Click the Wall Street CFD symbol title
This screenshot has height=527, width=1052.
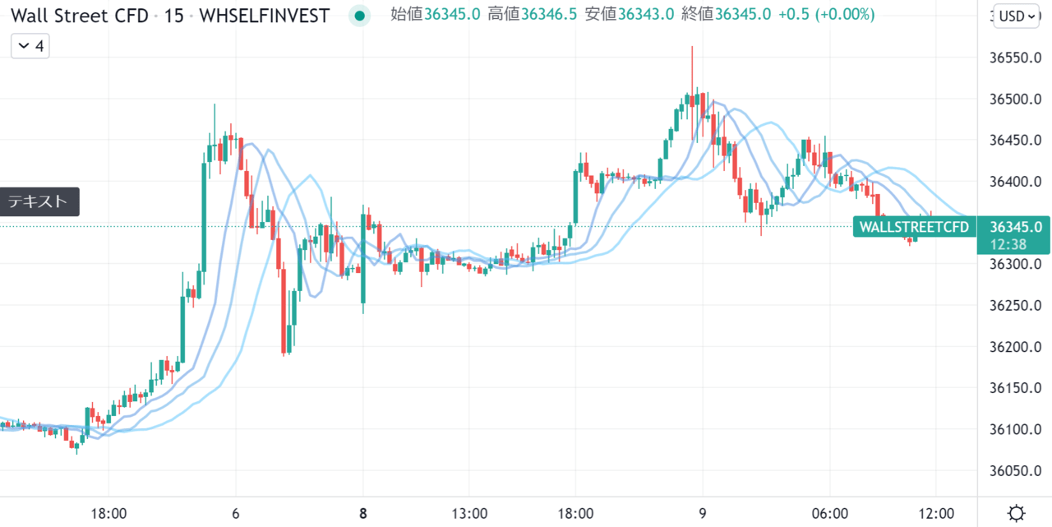[x=79, y=16]
